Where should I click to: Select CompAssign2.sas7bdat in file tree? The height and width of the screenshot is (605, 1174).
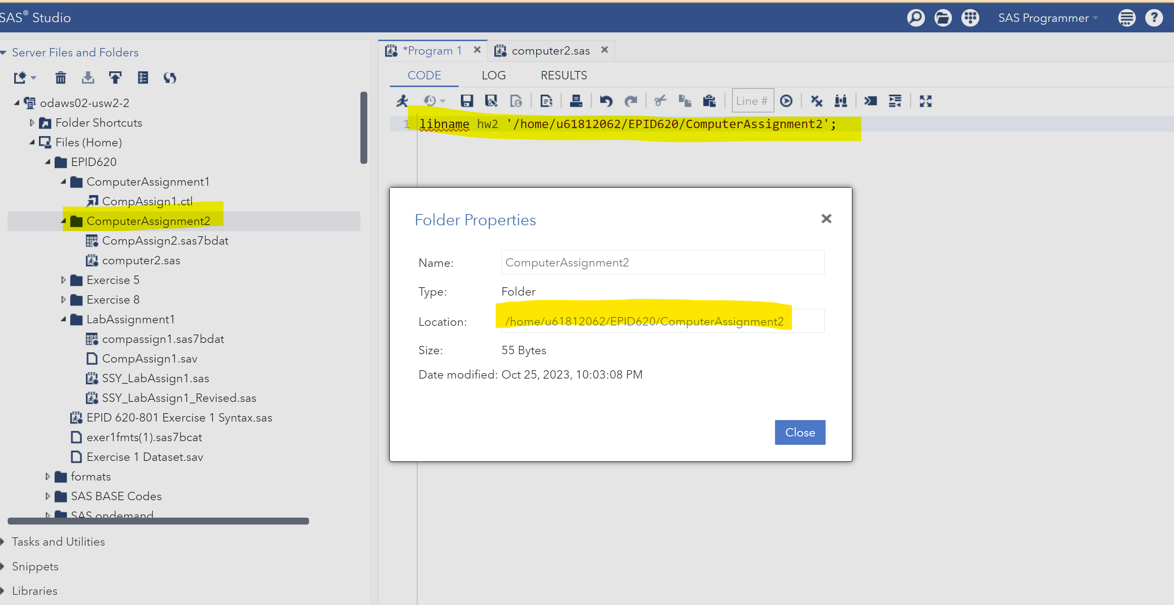click(165, 241)
